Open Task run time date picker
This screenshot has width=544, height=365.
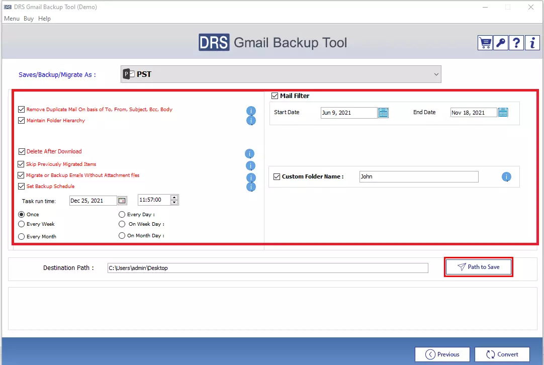click(122, 201)
